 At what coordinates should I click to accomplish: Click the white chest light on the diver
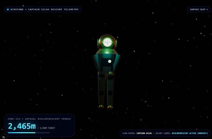pyautogui.click(x=110, y=61)
